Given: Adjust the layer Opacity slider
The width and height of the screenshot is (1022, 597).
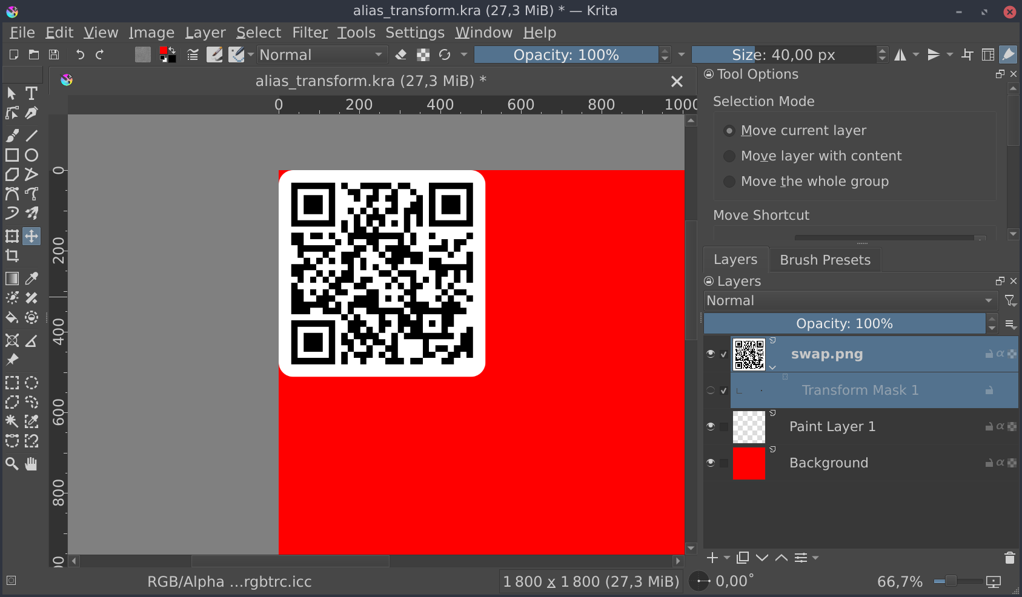Looking at the screenshot, I should (844, 324).
